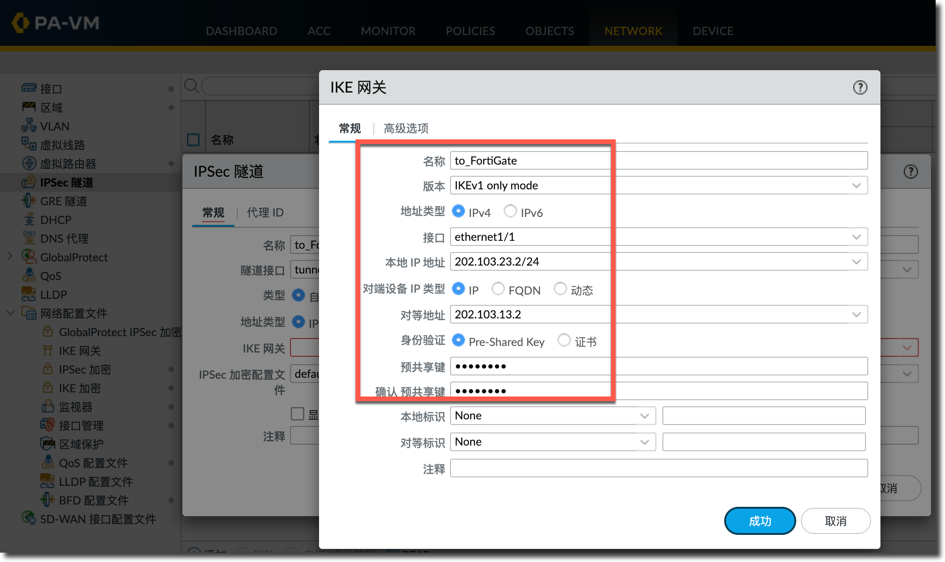The width and height of the screenshot is (945, 562).
Task: Click the IKE 网关 help question icon
Action: [860, 87]
